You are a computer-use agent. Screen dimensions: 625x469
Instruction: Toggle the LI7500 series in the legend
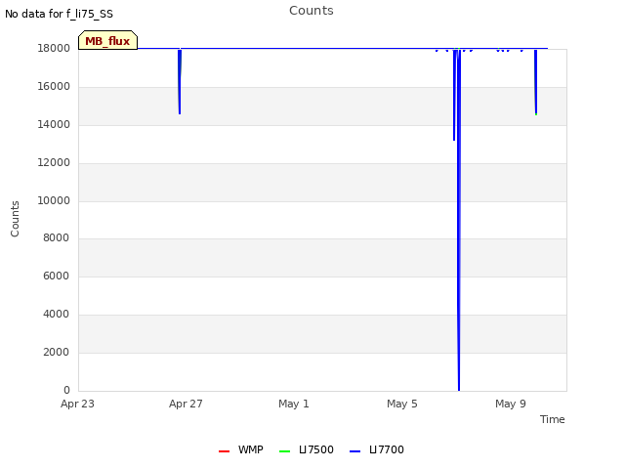coord(306,449)
